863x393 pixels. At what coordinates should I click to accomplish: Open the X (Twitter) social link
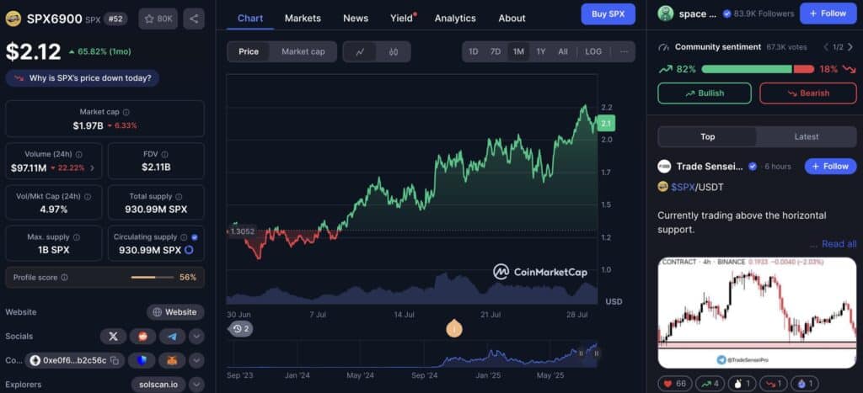[114, 337]
